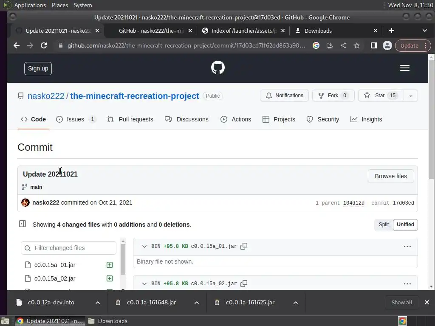Toggle the file tree sidebar icon
The image size is (435, 326).
23,224
